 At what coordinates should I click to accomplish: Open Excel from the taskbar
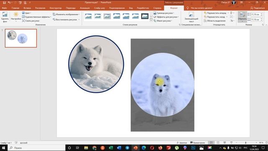(x=111, y=148)
